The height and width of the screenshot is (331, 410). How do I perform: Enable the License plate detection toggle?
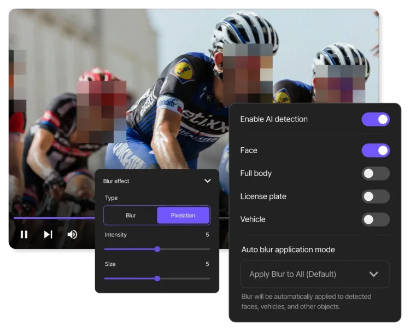(376, 196)
